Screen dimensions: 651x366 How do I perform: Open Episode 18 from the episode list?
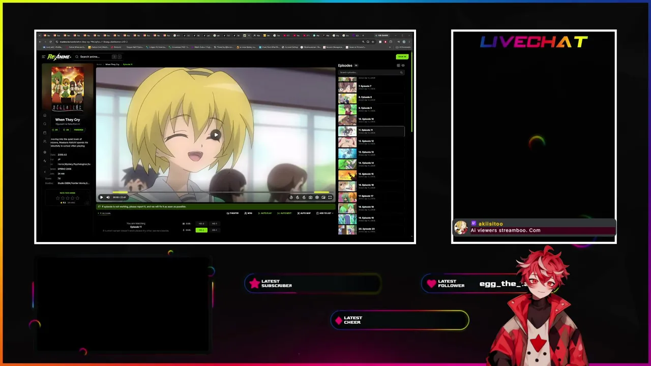click(371, 208)
